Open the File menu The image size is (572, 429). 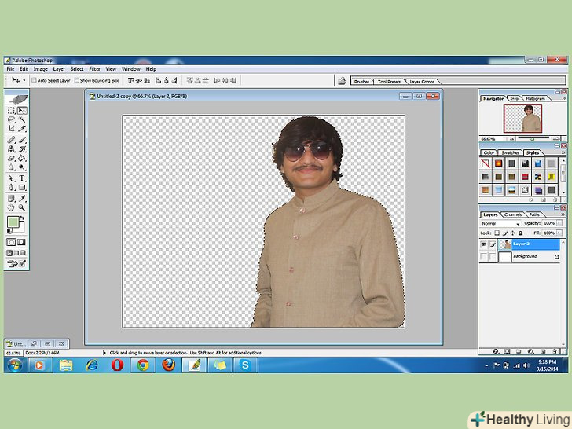10,69
